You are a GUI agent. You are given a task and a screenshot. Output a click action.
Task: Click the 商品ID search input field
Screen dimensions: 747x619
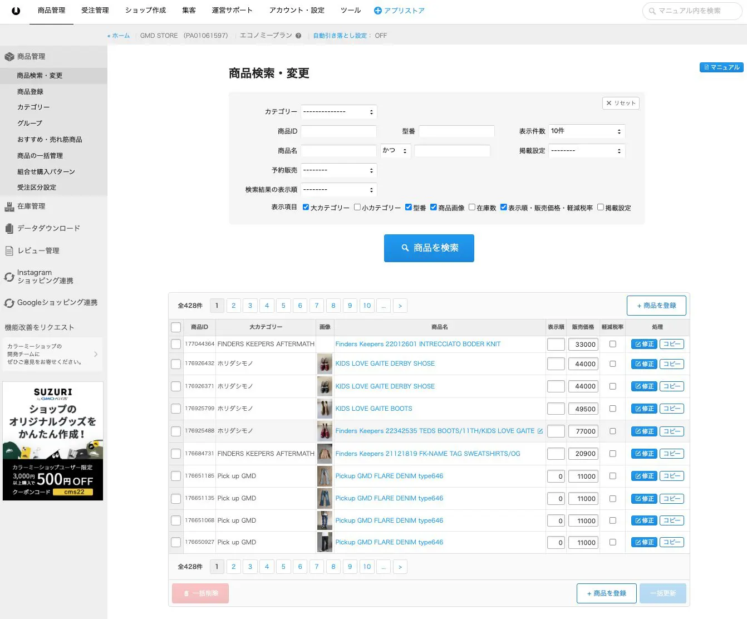click(x=339, y=131)
